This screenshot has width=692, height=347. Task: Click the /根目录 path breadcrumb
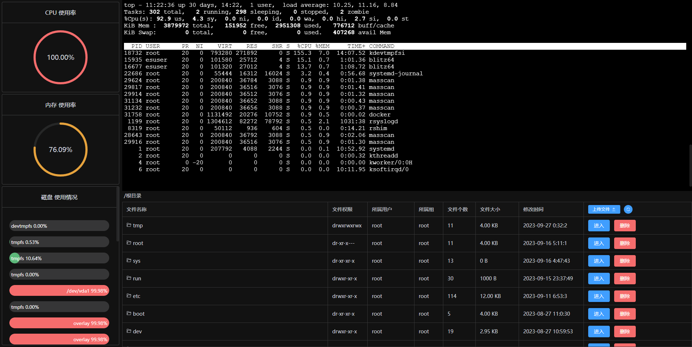point(133,196)
